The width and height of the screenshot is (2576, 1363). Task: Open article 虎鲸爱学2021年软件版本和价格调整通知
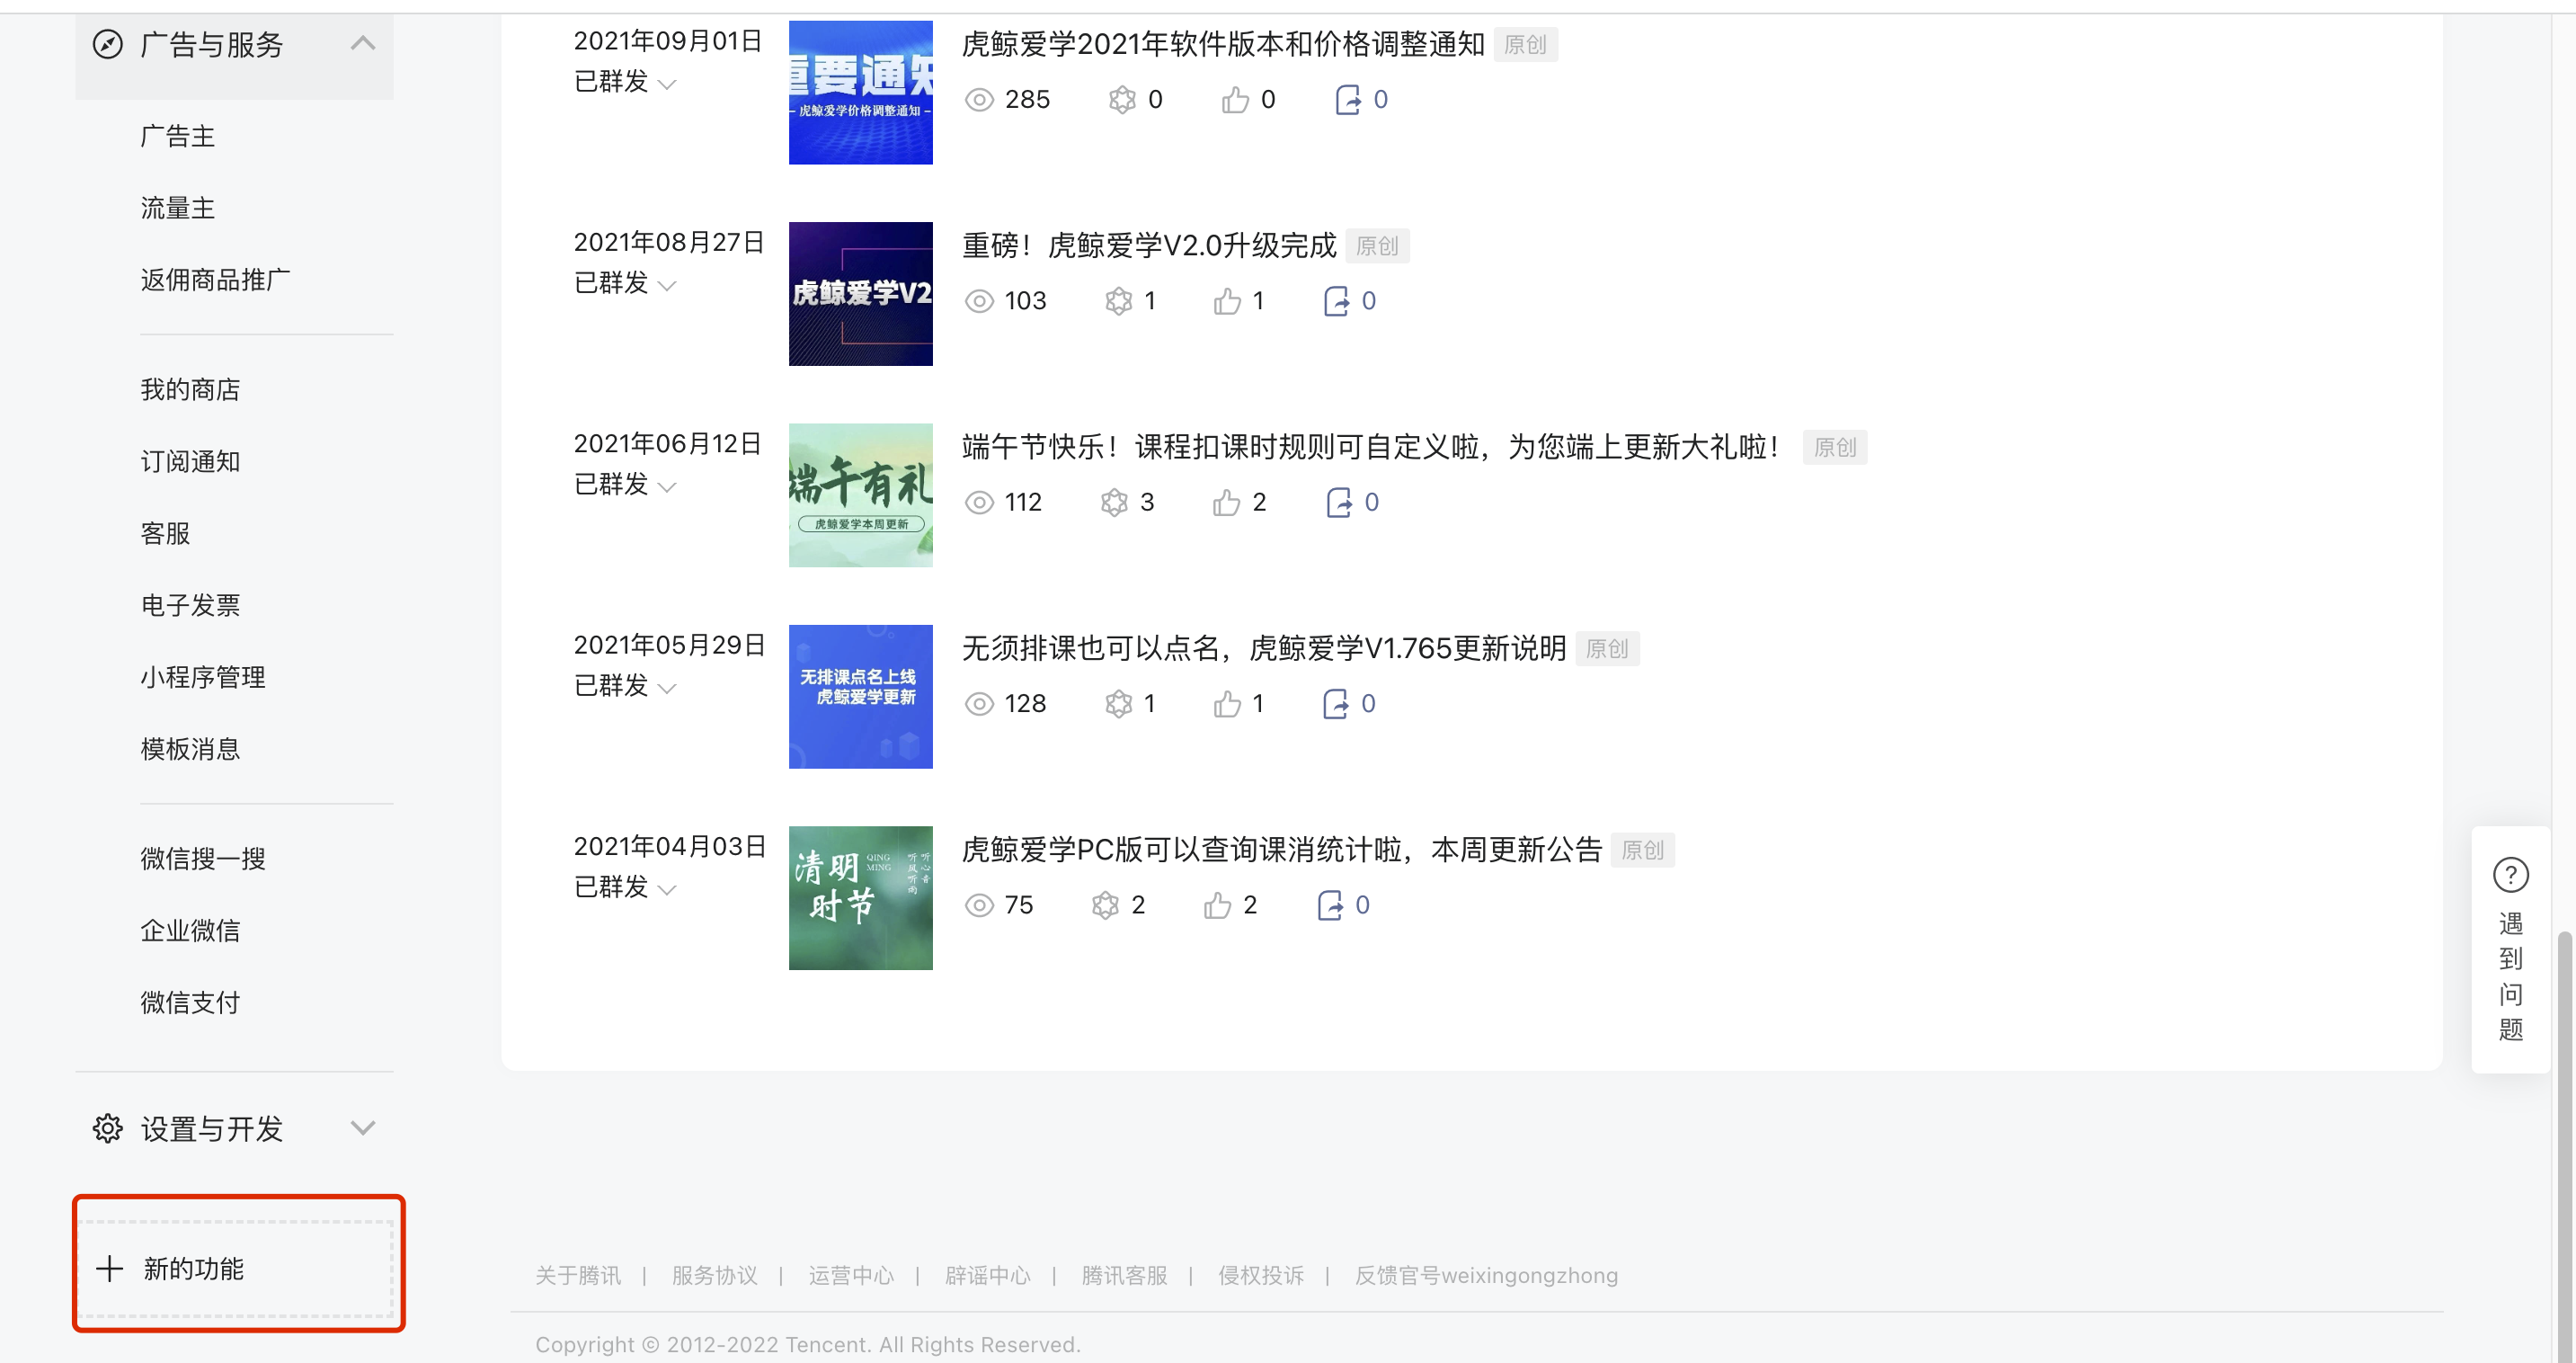(x=1223, y=44)
